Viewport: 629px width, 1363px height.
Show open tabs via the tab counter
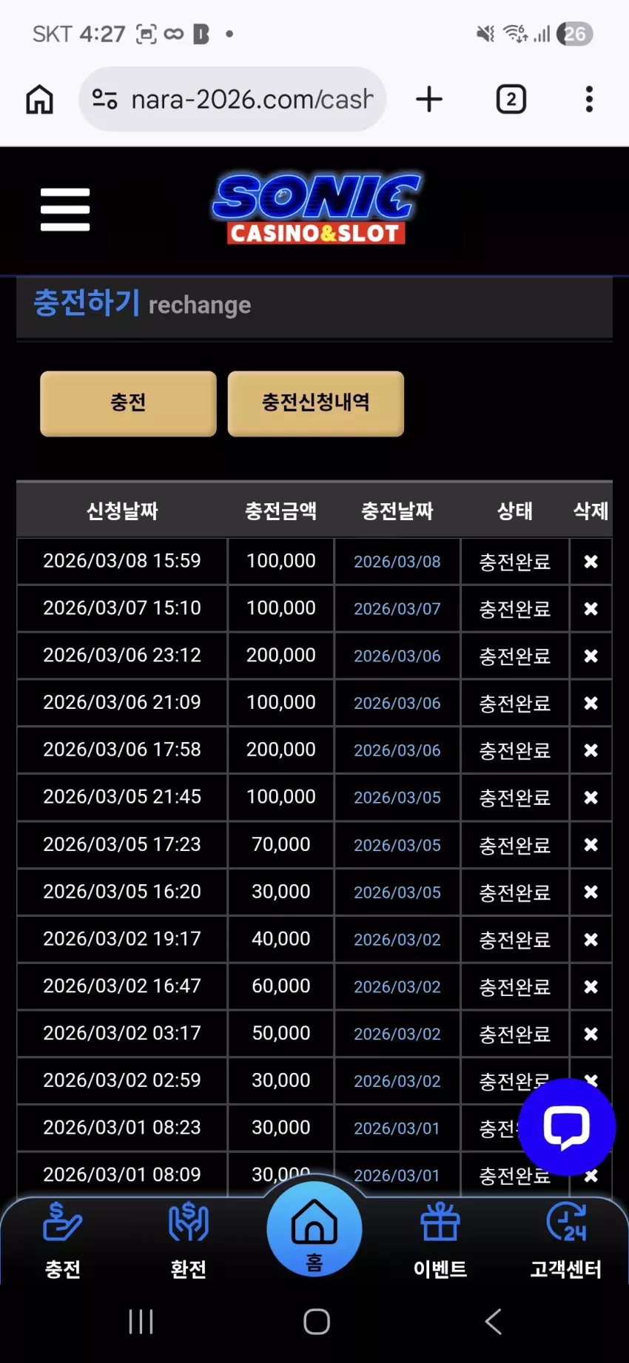511,99
